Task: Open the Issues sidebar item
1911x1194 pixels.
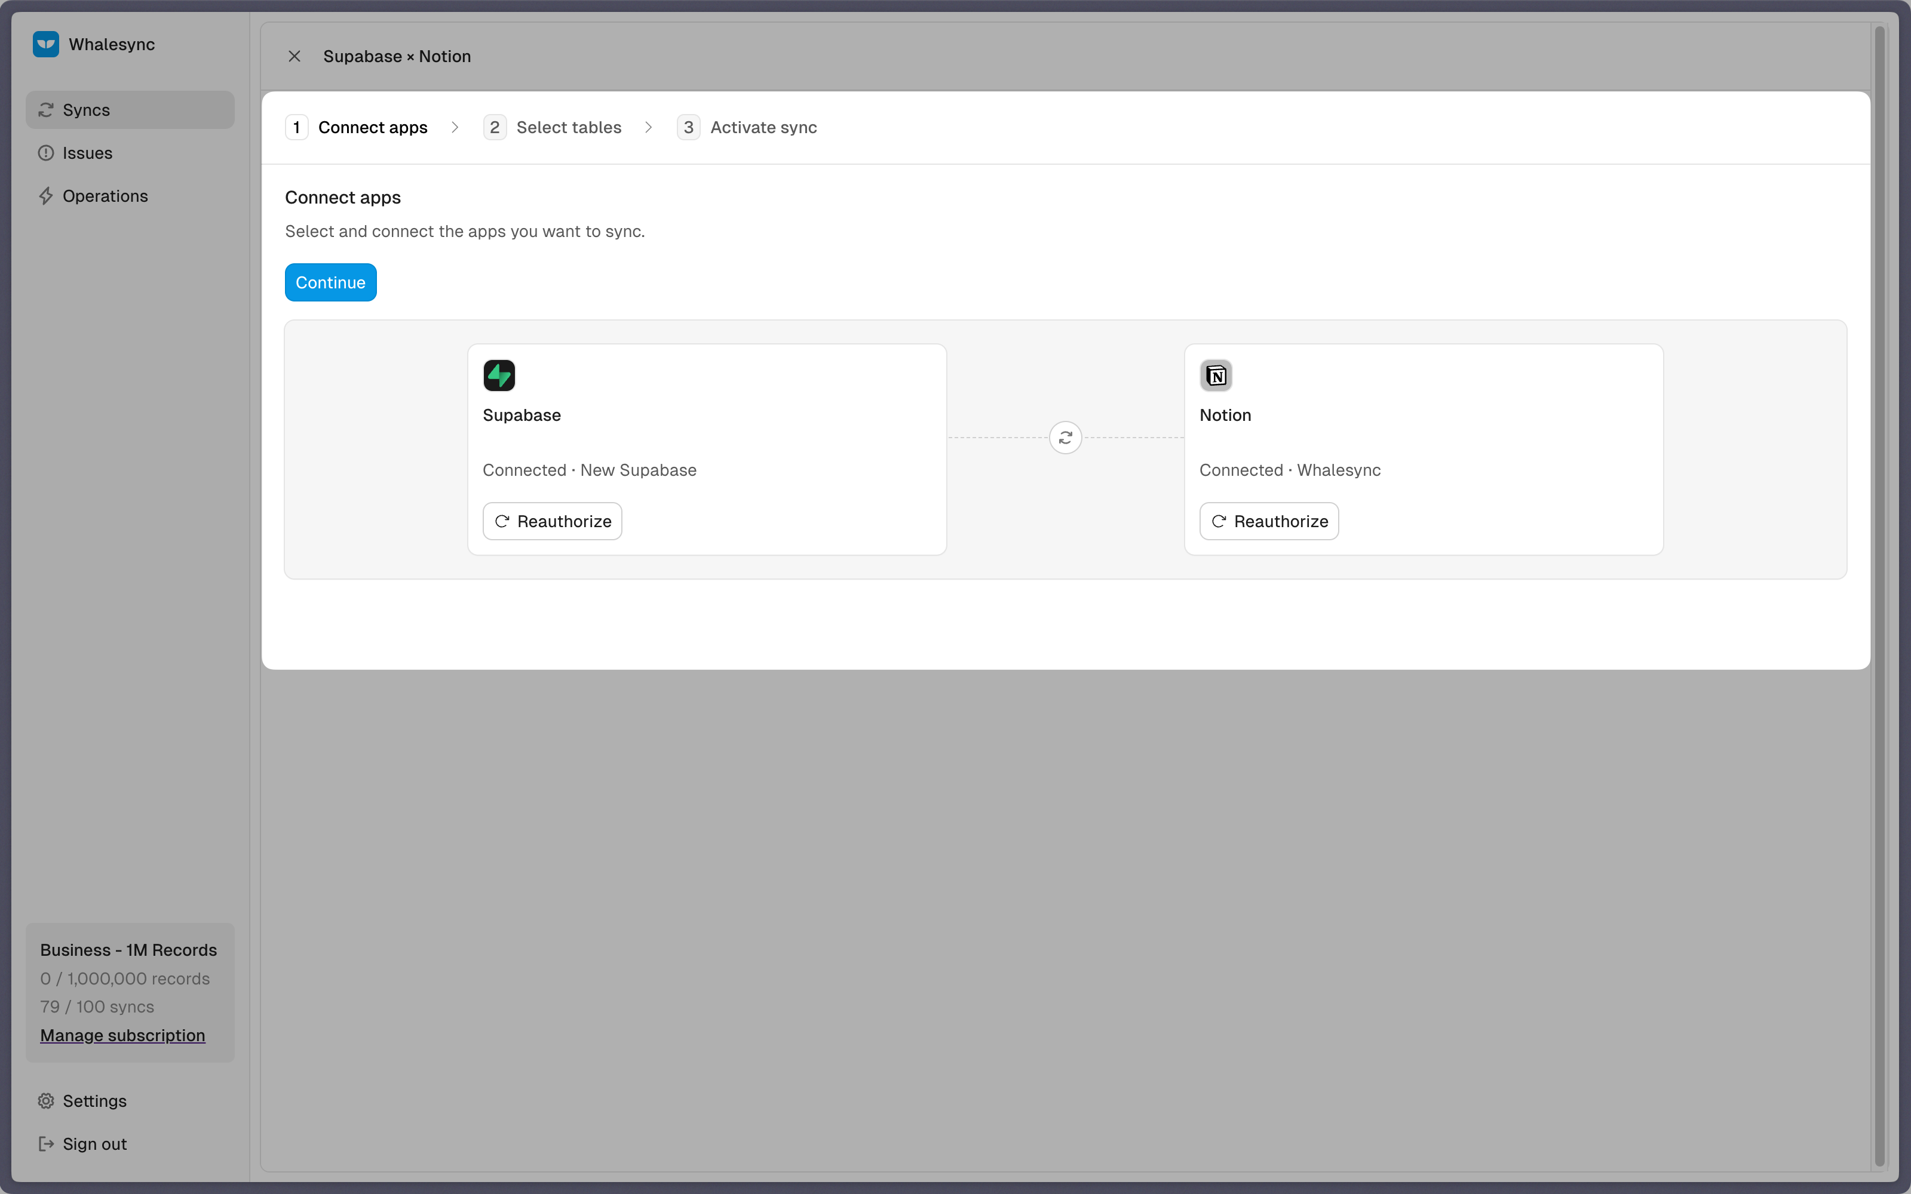Action: point(130,153)
